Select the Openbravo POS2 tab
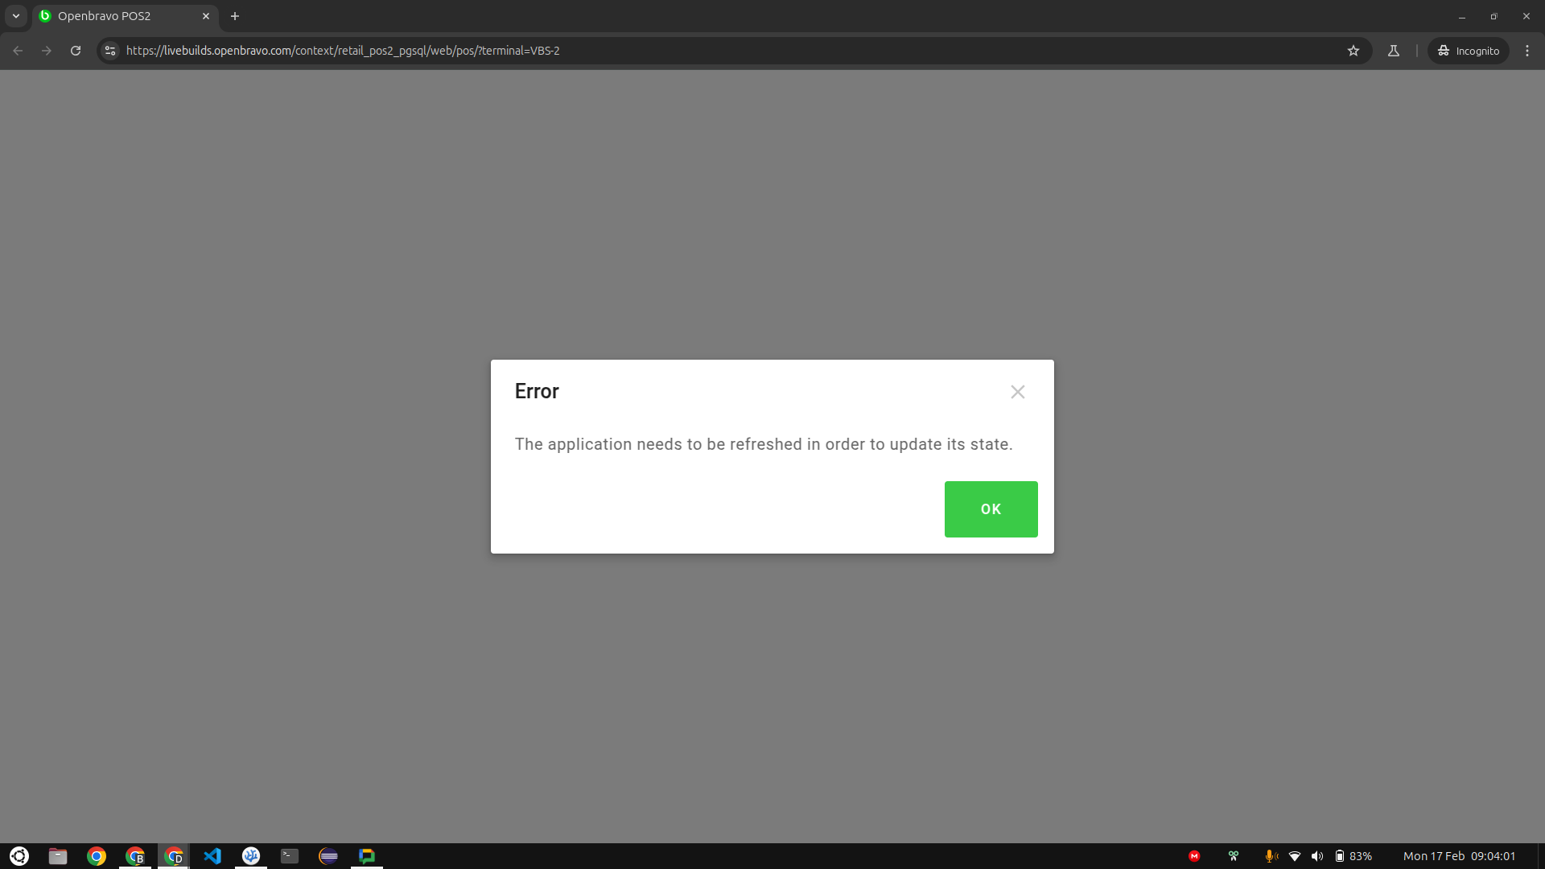 point(113,16)
